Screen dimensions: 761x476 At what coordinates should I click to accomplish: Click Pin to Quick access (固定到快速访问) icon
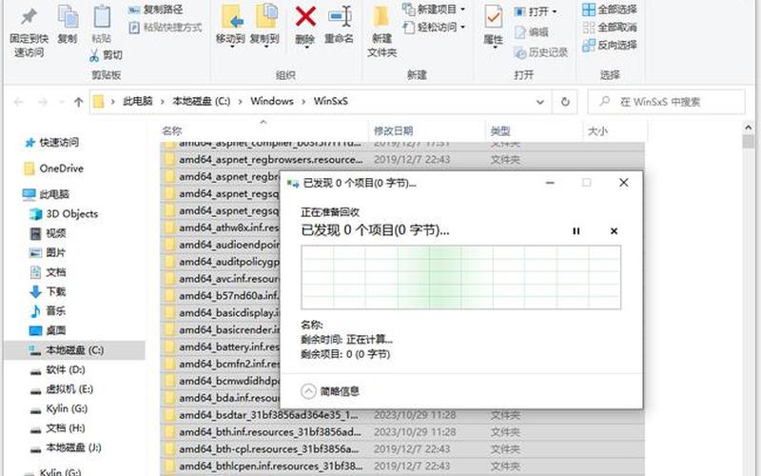click(29, 17)
